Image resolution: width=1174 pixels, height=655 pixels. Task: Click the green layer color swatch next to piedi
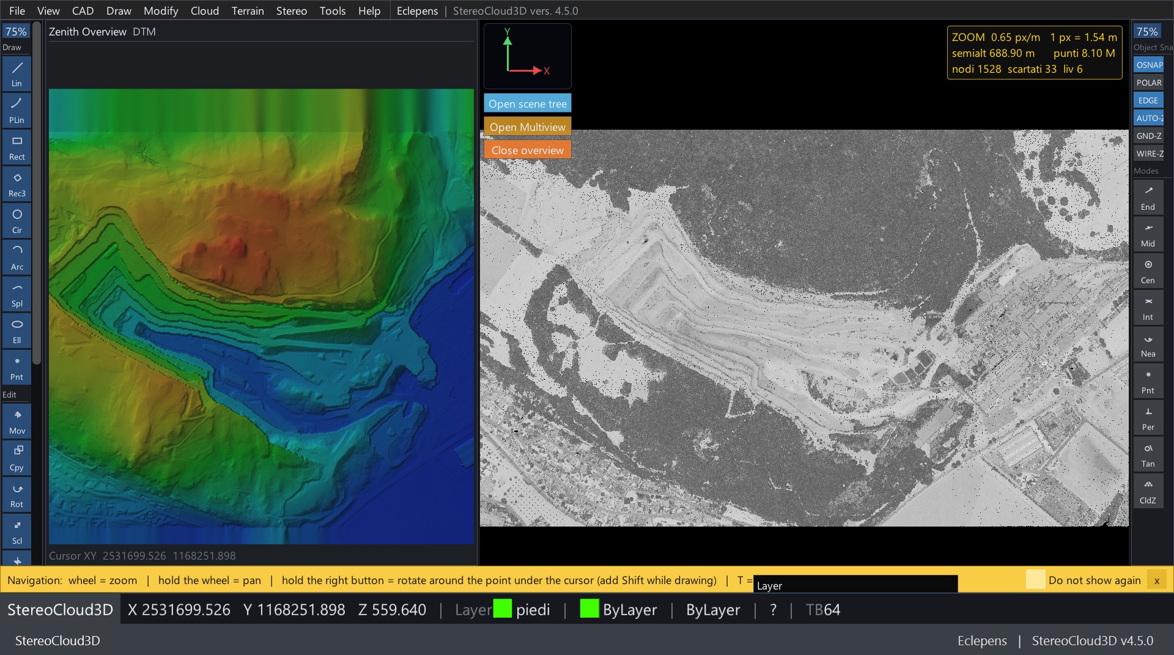[x=502, y=609]
